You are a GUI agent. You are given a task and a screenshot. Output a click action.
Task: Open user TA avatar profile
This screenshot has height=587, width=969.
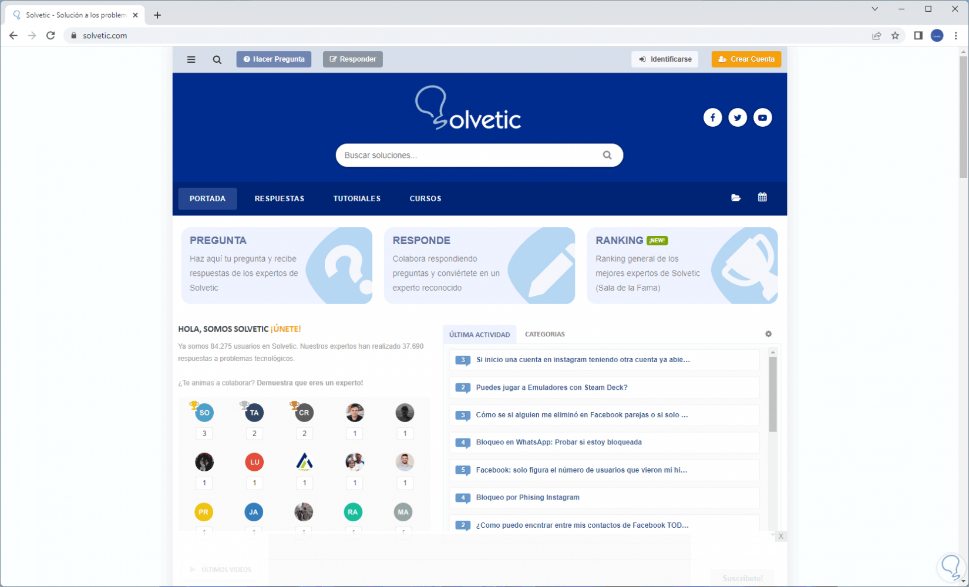click(x=254, y=412)
